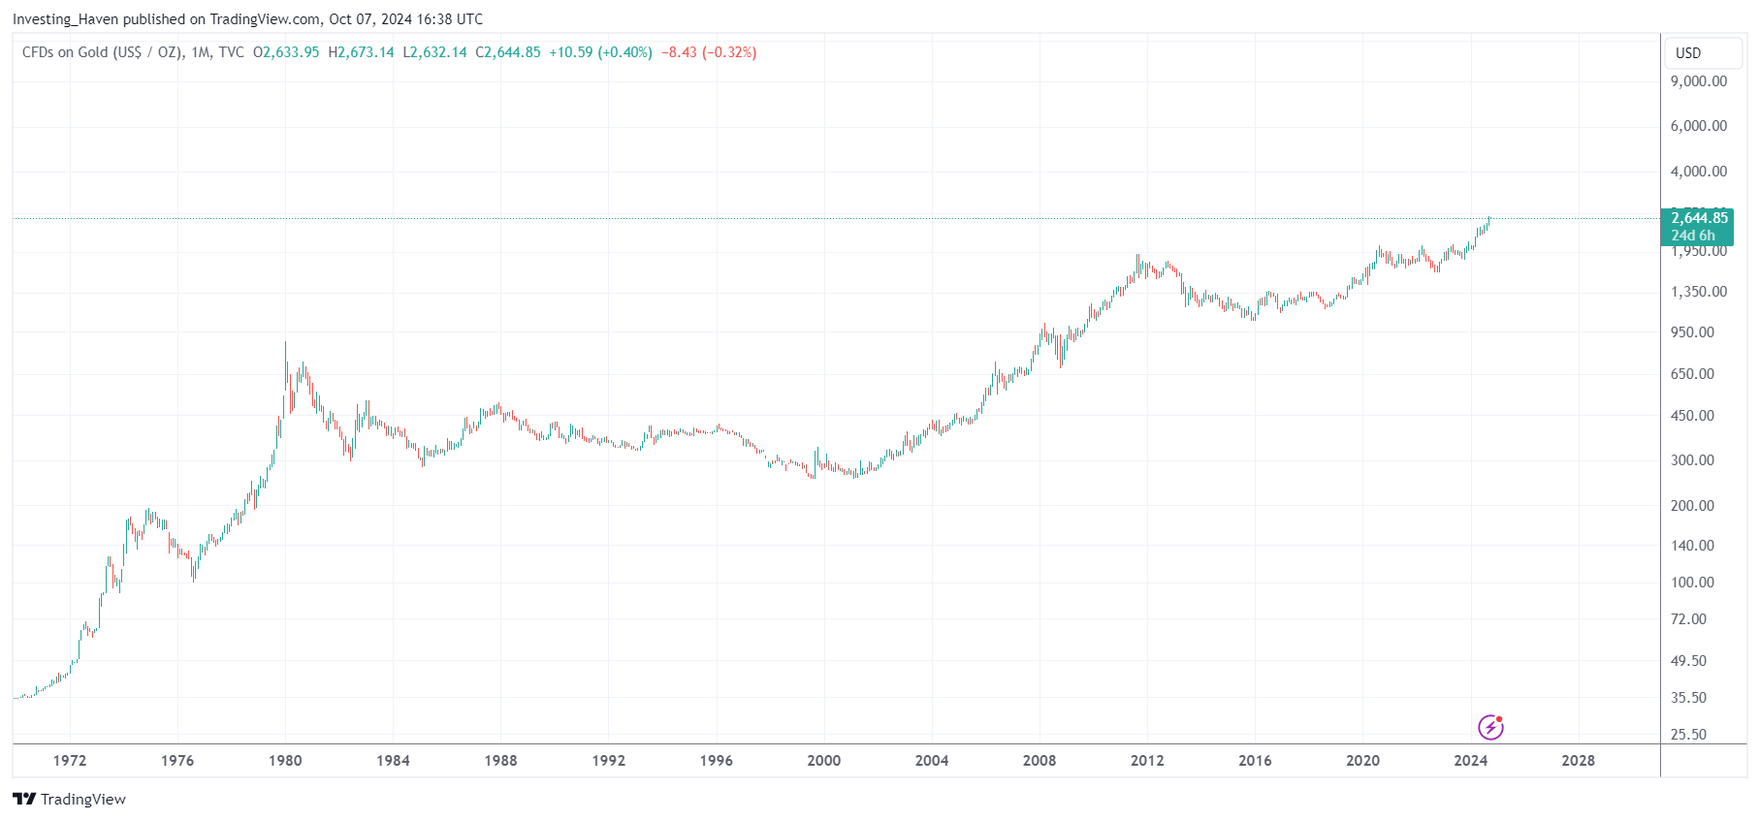1760x820 pixels.
Task: Click the 49.50 price axis label
Action: 1688,661
